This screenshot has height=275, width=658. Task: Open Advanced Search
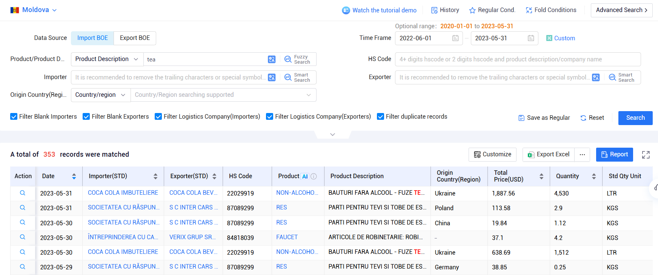point(621,10)
